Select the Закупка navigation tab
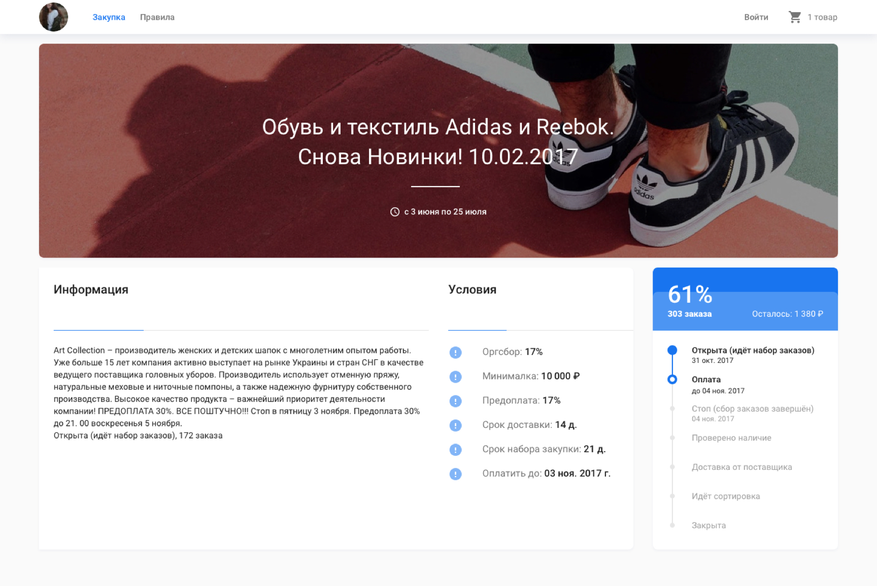 coord(109,17)
